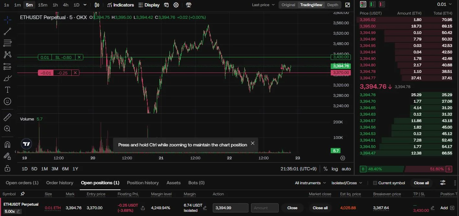This screenshot has height=216, width=459.
Task: Toggle stay in drawing mode lock-pencil
Action: [x=7, y=156]
